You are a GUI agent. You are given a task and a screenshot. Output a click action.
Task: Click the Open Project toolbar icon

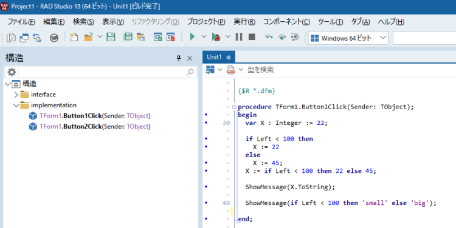coord(141,37)
